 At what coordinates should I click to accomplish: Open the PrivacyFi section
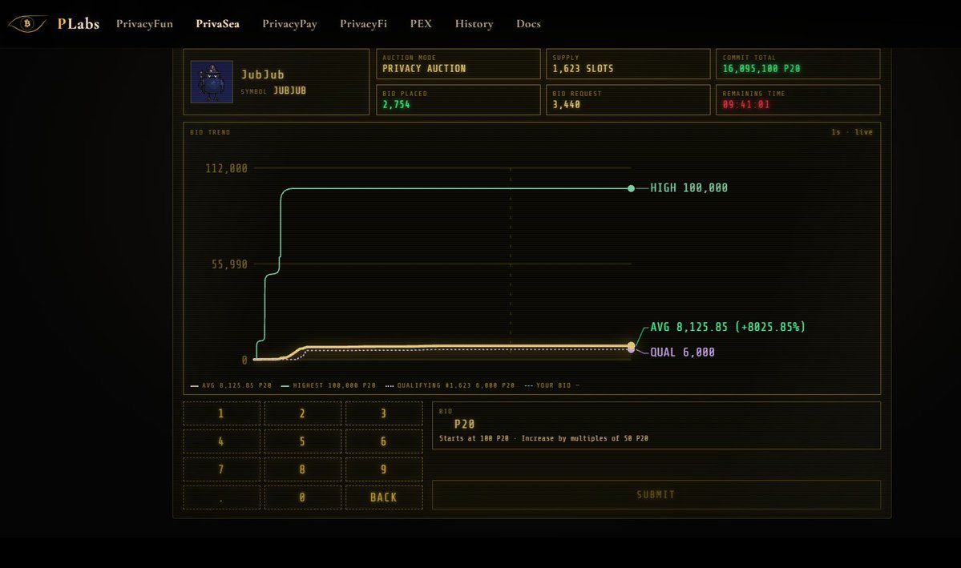coord(363,24)
